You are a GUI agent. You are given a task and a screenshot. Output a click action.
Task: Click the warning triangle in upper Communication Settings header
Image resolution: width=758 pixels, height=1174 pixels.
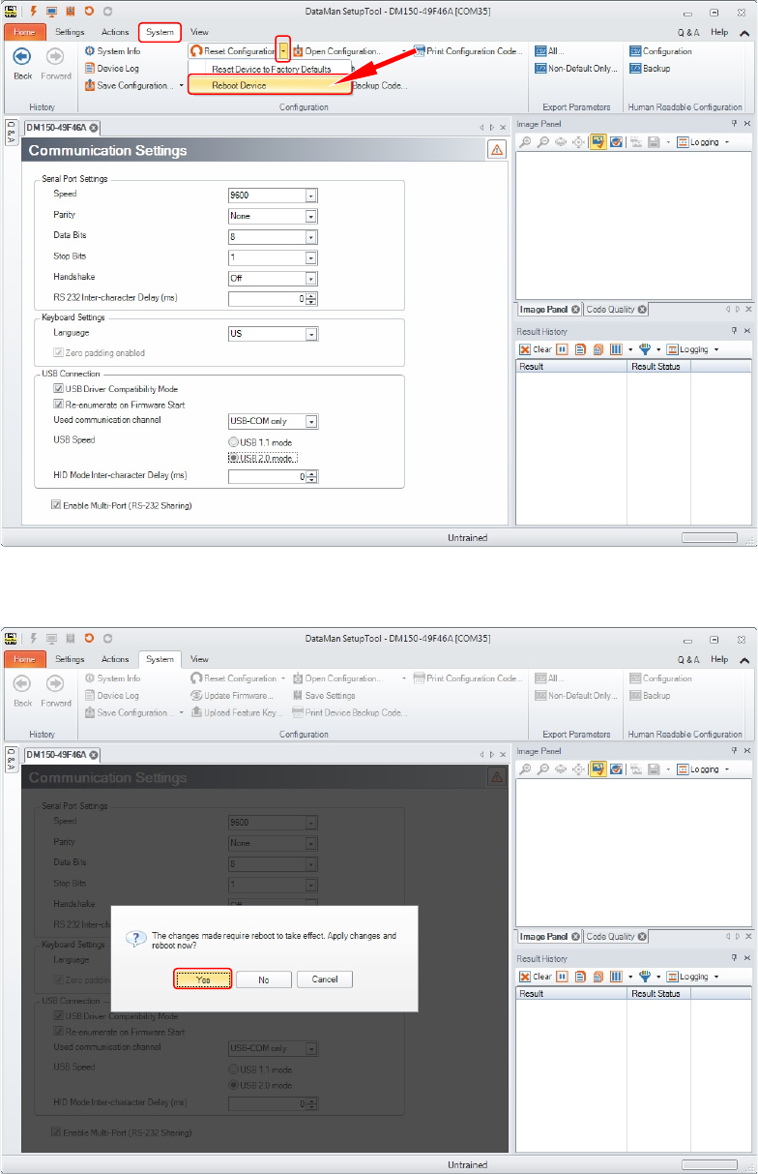pos(496,149)
